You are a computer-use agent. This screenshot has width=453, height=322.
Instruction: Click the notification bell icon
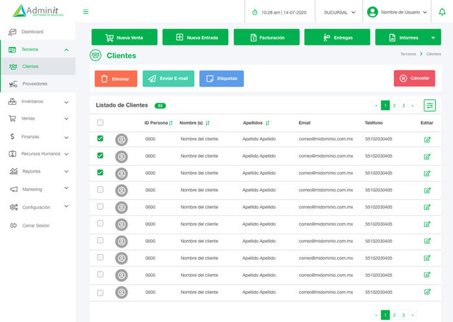coord(442,12)
